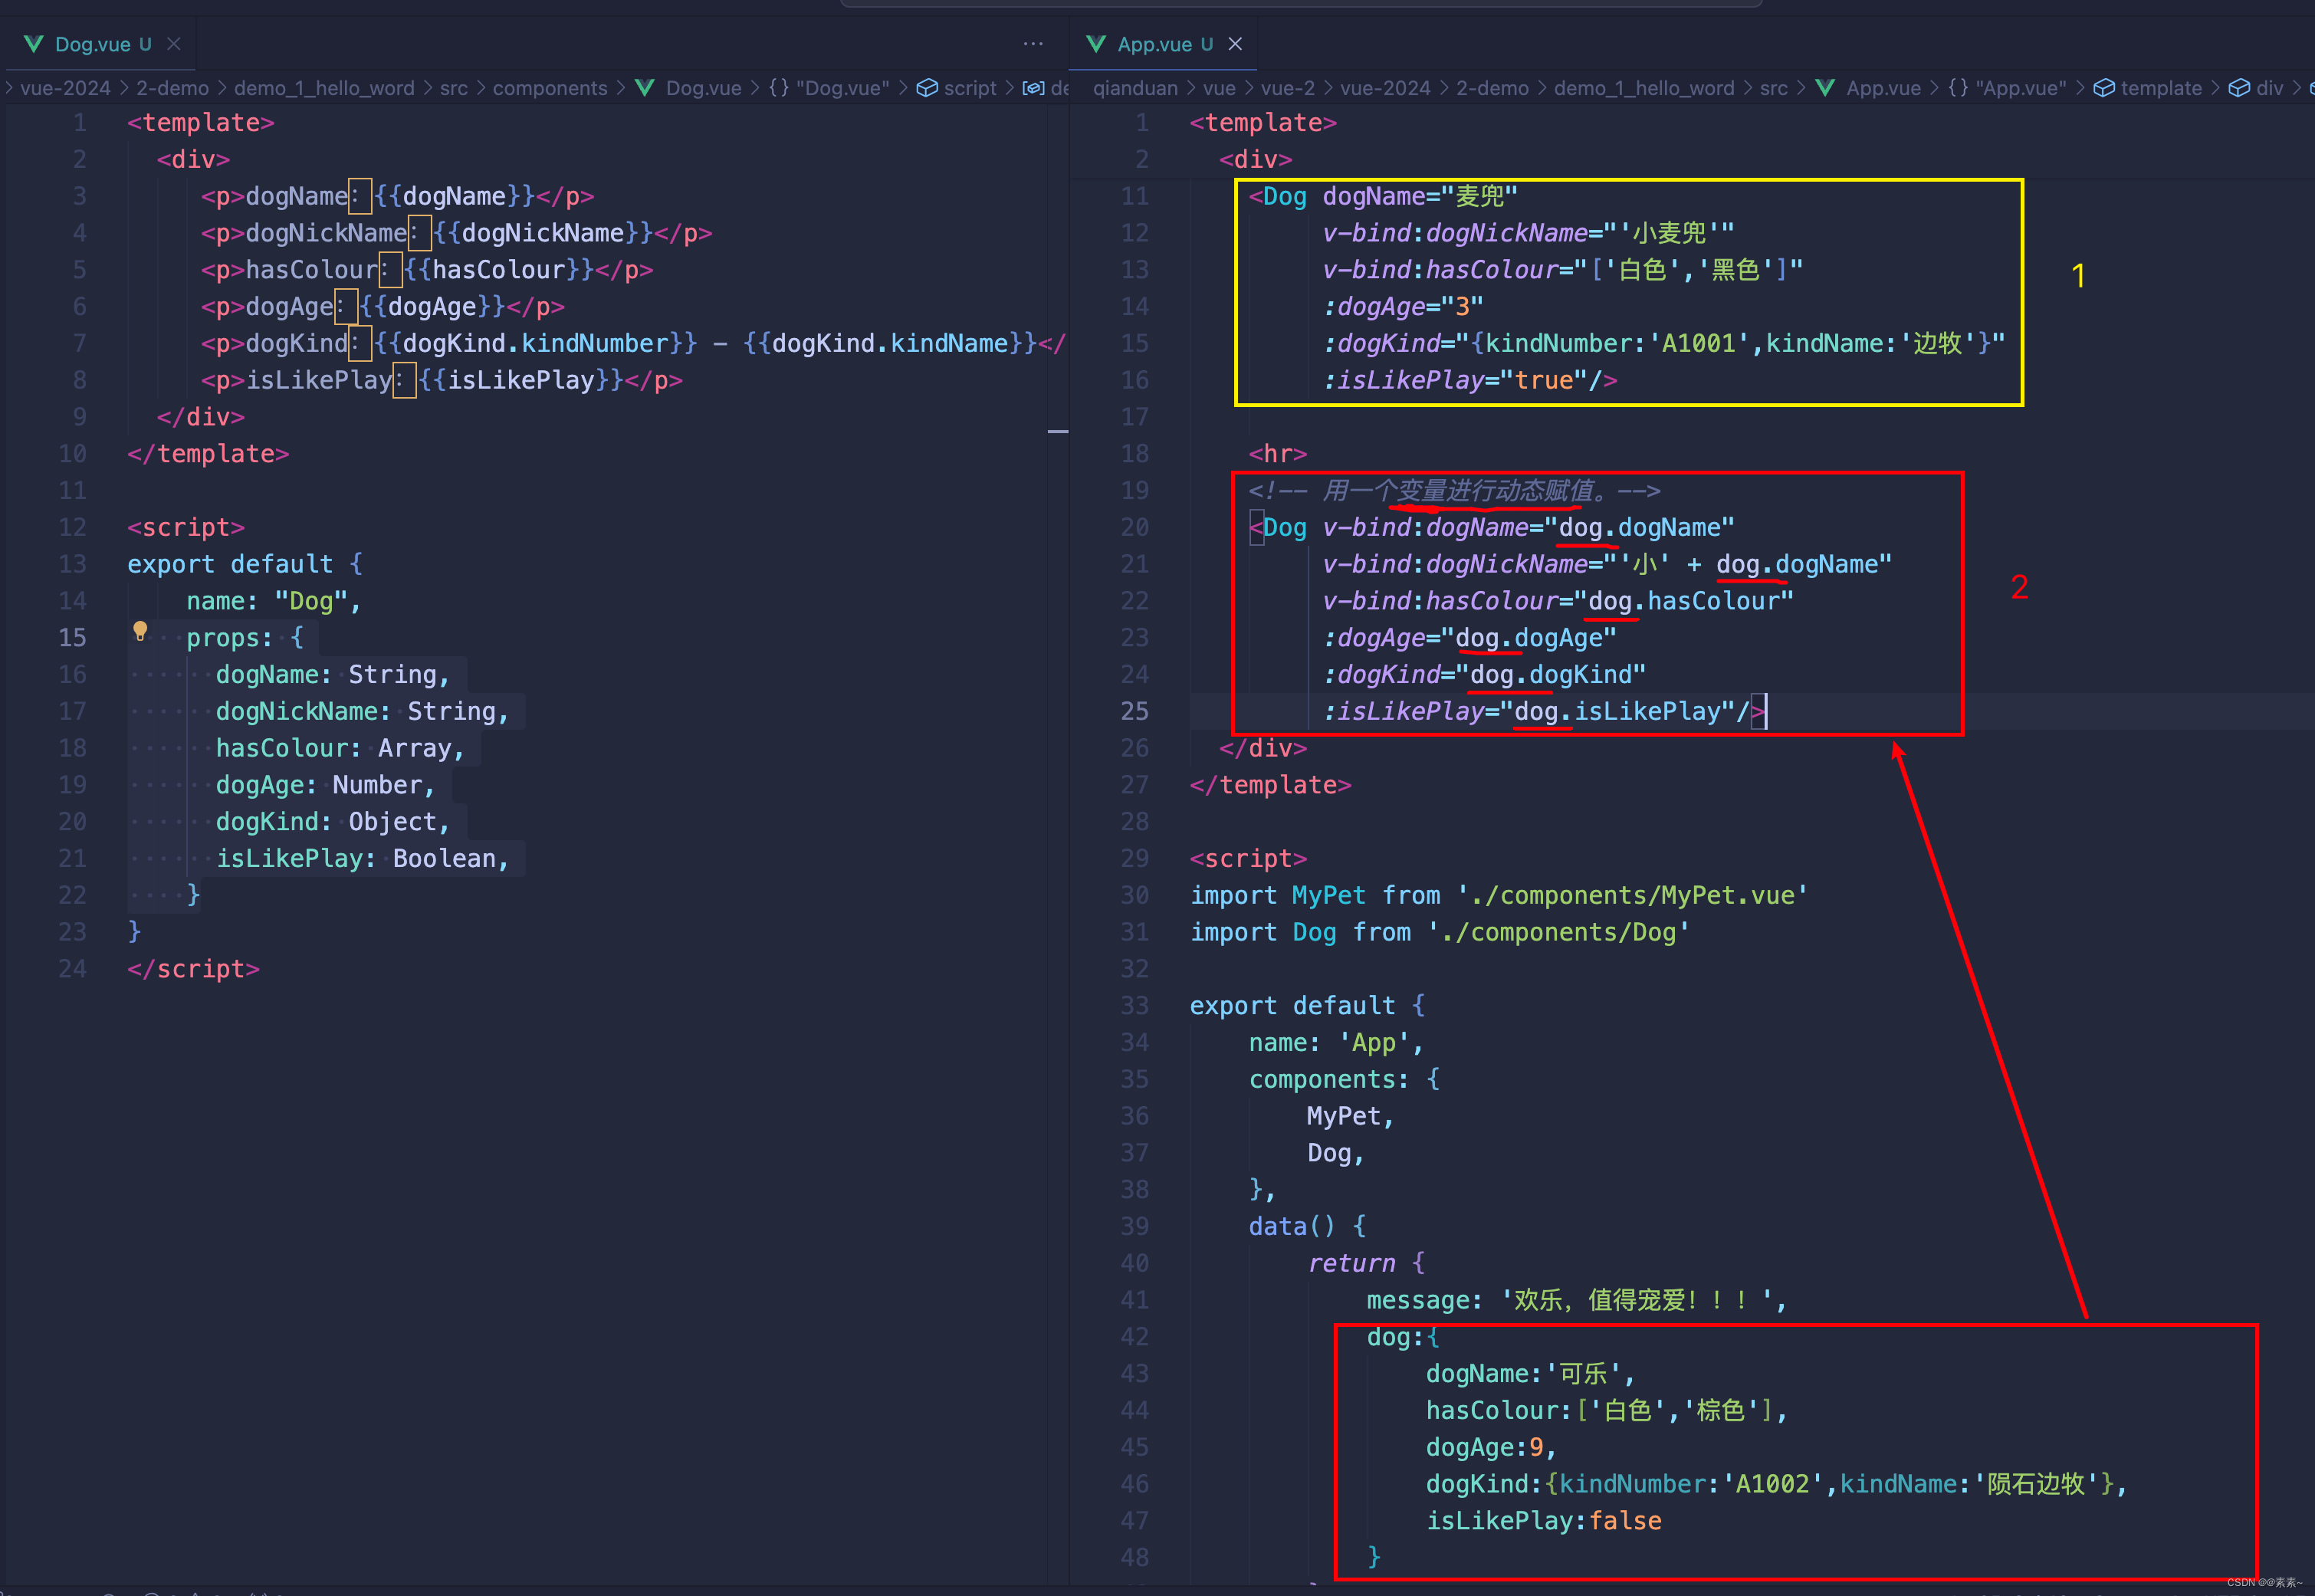The height and width of the screenshot is (1596, 2315).
Task: Click the Vue logo icon on the App.vue tab
Action: [x=1096, y=43]
